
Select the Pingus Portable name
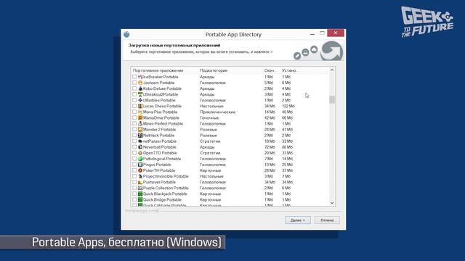[157, 165]
